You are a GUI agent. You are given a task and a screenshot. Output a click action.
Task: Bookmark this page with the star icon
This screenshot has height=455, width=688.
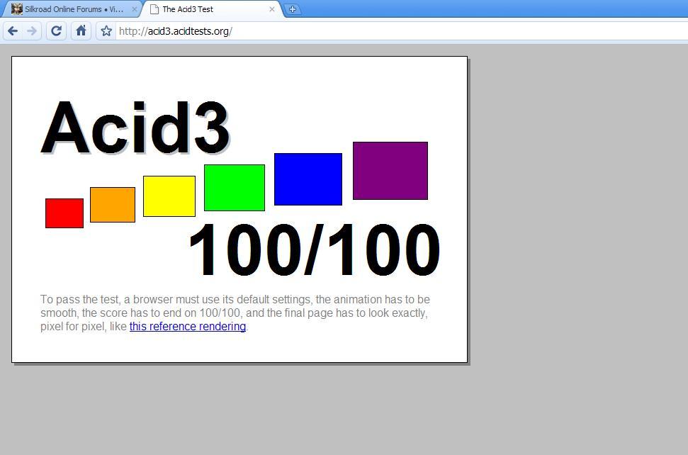click(x=105, y=31)
